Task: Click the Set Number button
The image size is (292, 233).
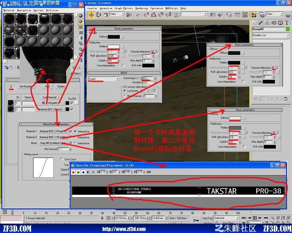Action: [x=26, y=86]
